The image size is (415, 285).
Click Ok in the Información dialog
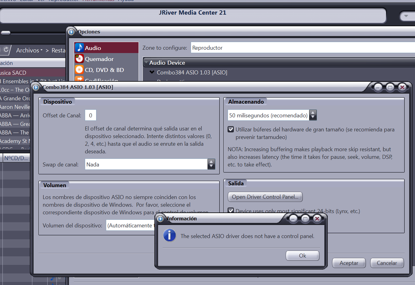pyautogui.click(x=302, y=255)
